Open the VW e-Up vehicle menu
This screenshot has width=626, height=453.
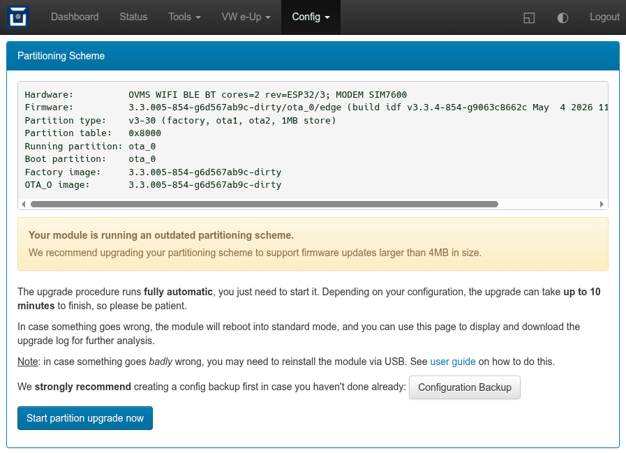(246, 17)
